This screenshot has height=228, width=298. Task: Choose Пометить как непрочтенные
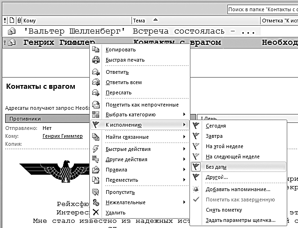tap(142, 105)
